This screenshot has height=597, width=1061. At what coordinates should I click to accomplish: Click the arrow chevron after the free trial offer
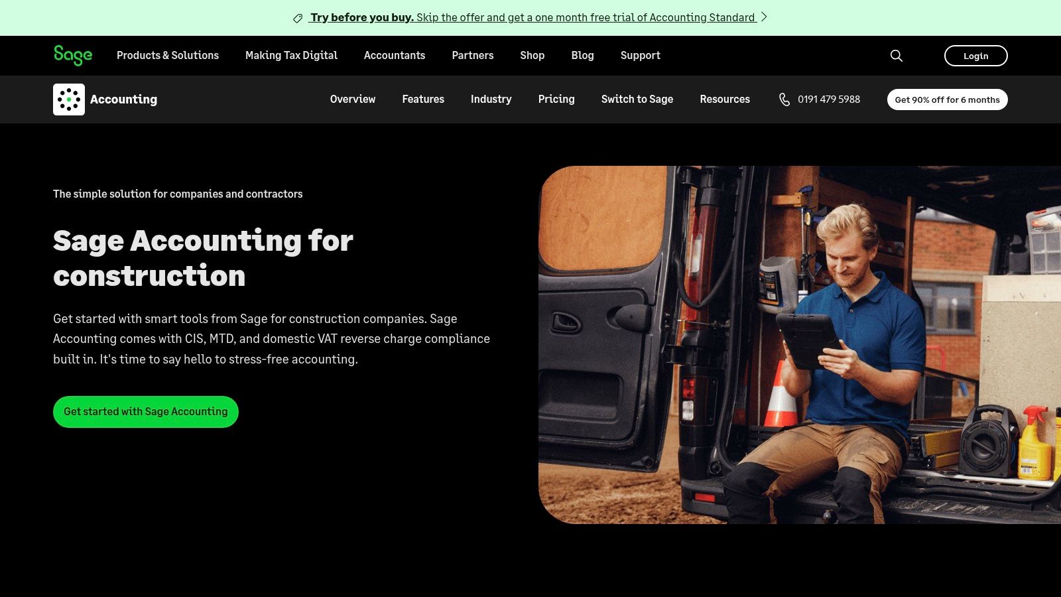point(764,17)
